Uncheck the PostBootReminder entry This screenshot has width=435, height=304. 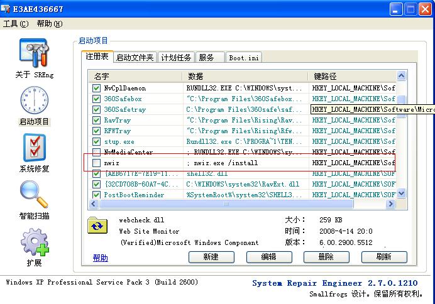[x=96, y=195]
